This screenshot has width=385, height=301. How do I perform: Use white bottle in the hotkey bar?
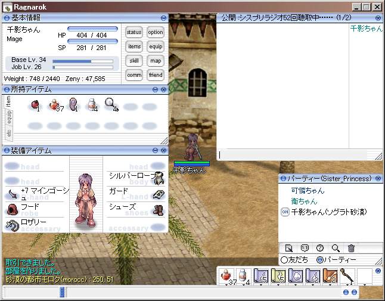(243, 276)
